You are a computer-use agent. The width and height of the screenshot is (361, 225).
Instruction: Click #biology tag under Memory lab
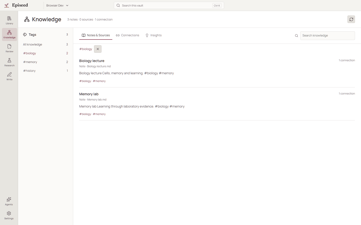(x=85, y=114)
